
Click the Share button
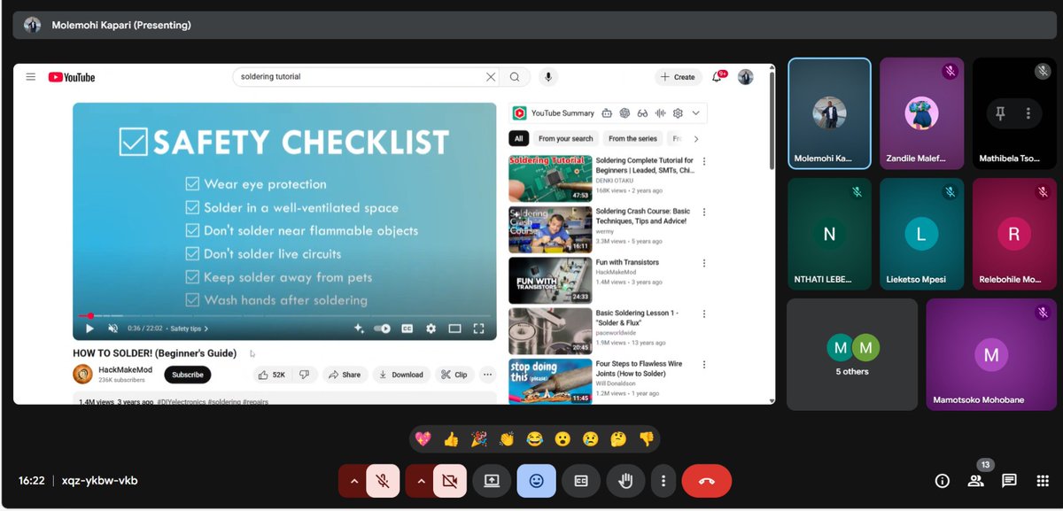coord(345,375)
